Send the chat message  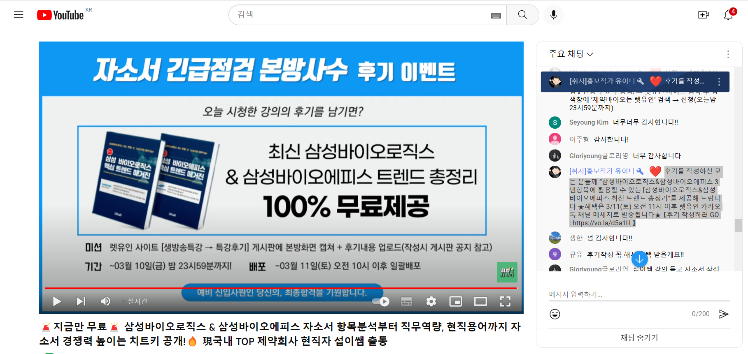point(724,314)
